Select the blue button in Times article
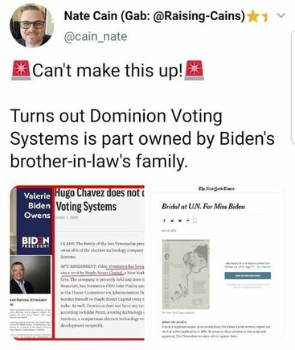The width and height of the screenshot is (295, 350). (x=248, y=276)
